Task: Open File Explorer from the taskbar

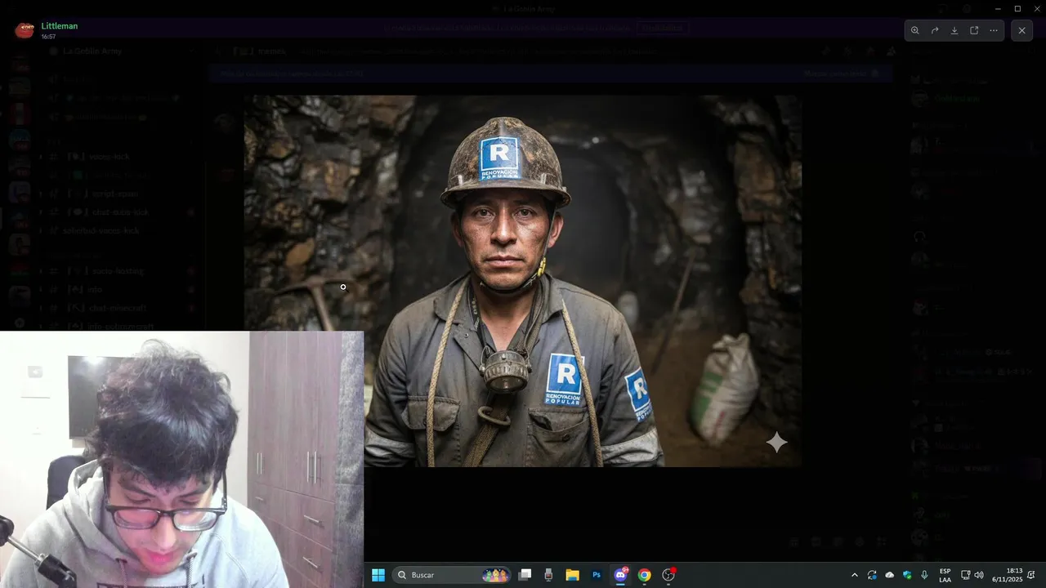Action: coord(573,575)
